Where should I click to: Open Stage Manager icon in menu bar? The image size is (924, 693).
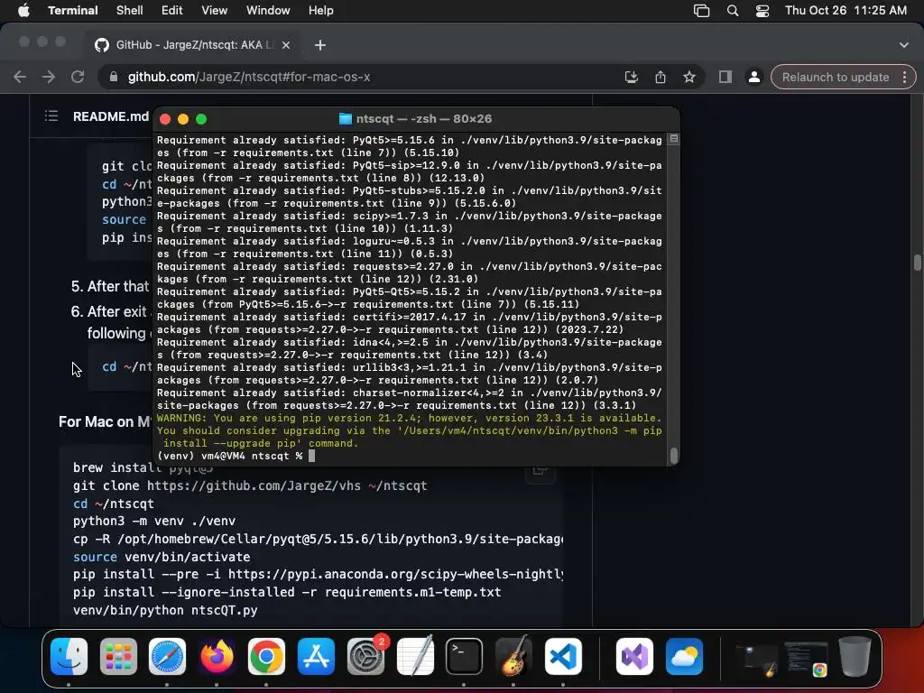click(x=701, y=11)
